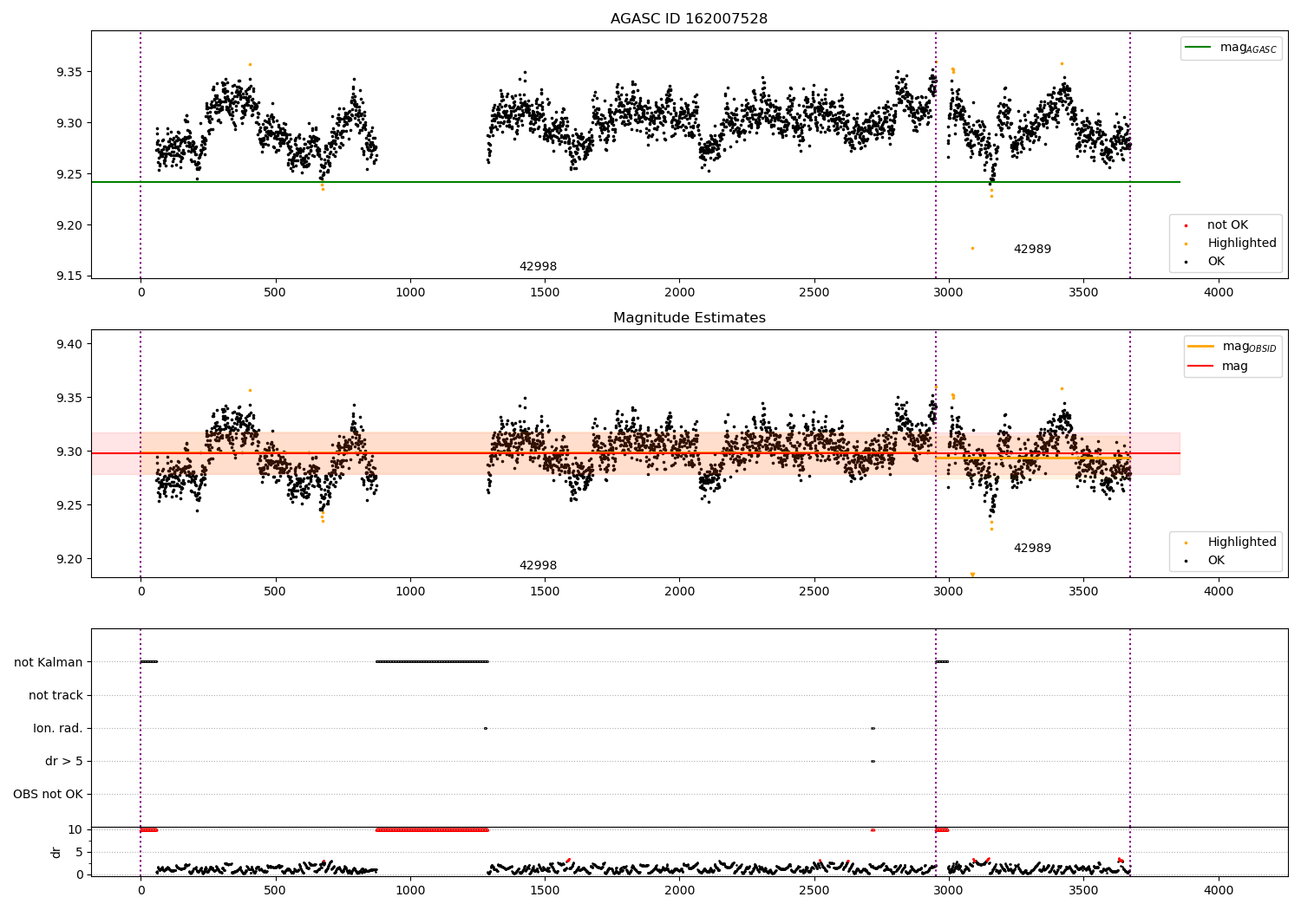Click the 2000 x-axis tick of the top plot
The height and width of the screenshot is (910, 1301).
coord(679,292)
